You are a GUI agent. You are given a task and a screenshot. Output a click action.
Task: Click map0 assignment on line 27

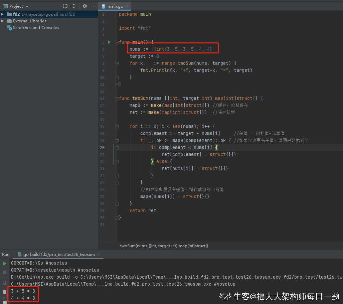coord(175,196)
